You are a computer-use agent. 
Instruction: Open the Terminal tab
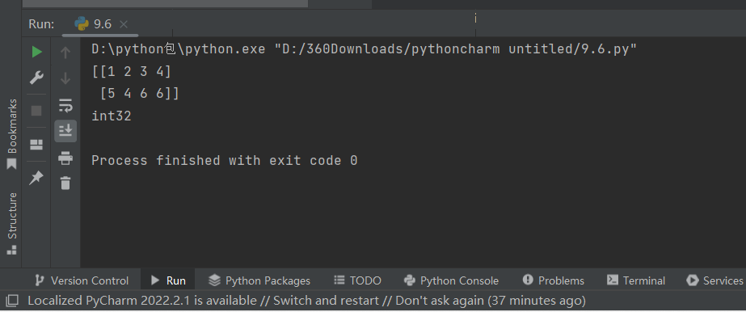[x=636, y=280]
